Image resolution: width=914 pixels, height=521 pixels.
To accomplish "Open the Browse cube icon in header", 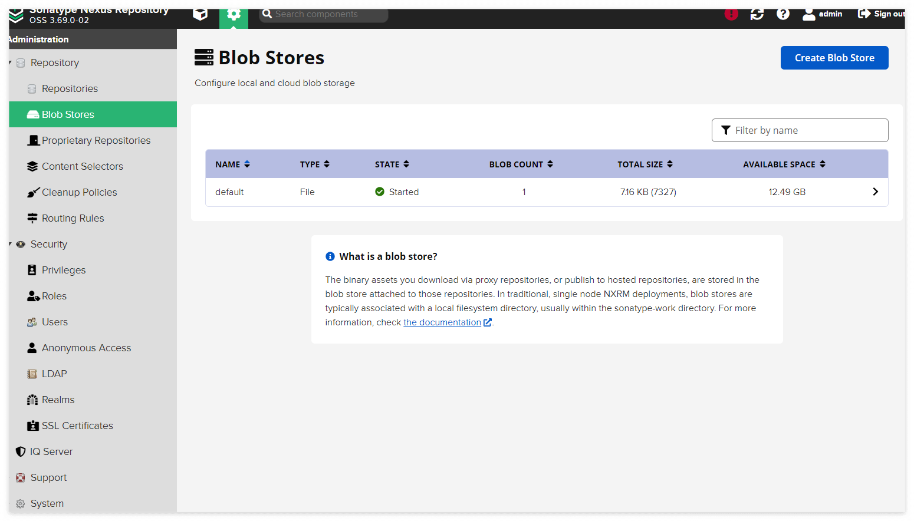I will [x=200, y=14].
